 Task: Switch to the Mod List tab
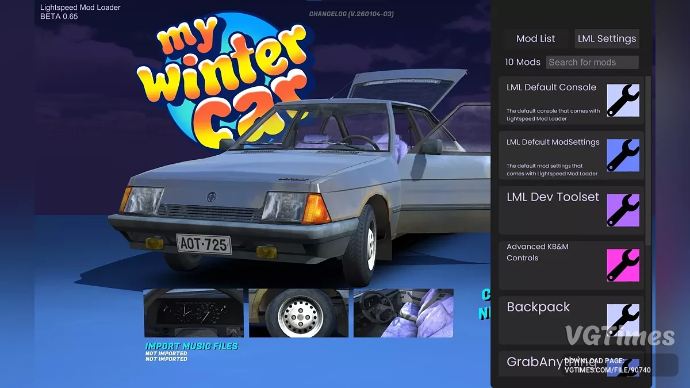pos(535,39)
